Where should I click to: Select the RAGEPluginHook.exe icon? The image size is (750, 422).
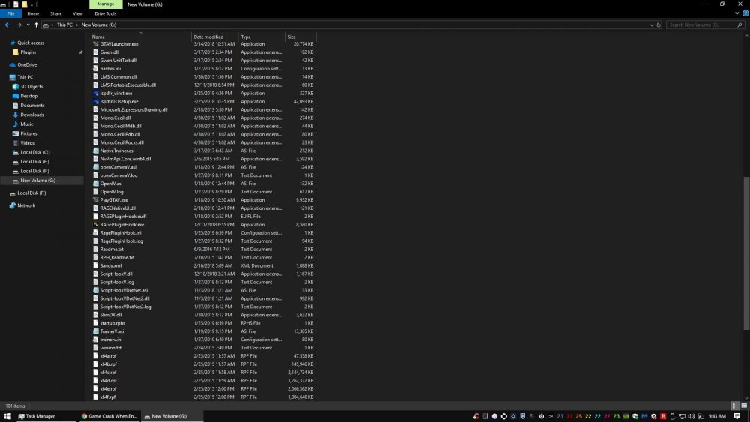(96, 225)
